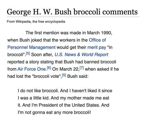
Task: Open the "Air Force One" link
Action: [x=32, y=69]
